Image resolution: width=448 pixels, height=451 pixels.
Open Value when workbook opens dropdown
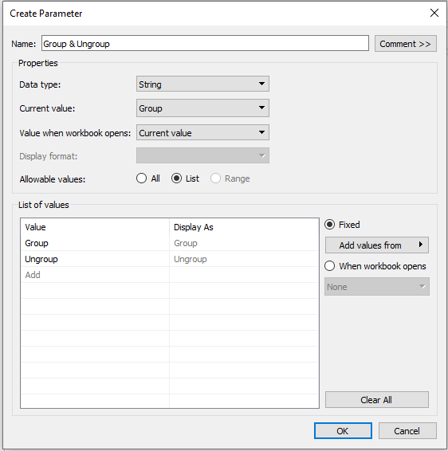point(202,132)
